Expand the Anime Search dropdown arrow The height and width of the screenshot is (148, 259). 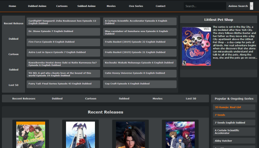tap(251, 6)
